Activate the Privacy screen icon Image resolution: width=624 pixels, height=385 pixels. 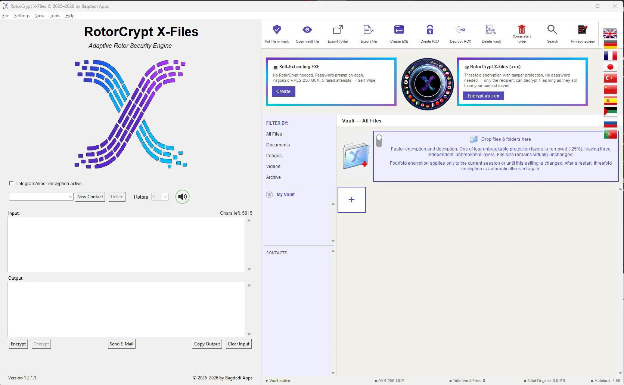(x=583, y=30)
